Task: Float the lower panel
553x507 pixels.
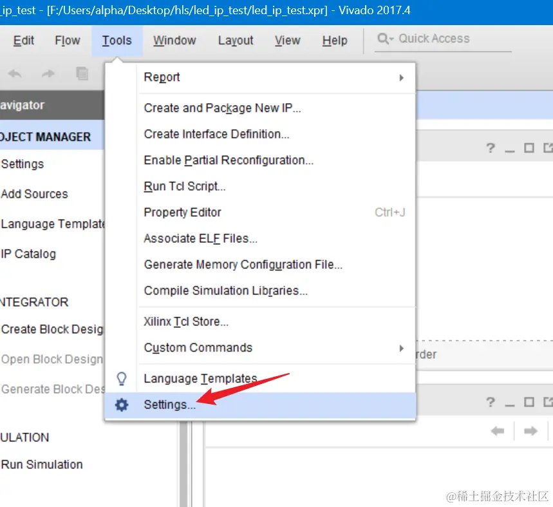Action: click(x=548, y=402)
